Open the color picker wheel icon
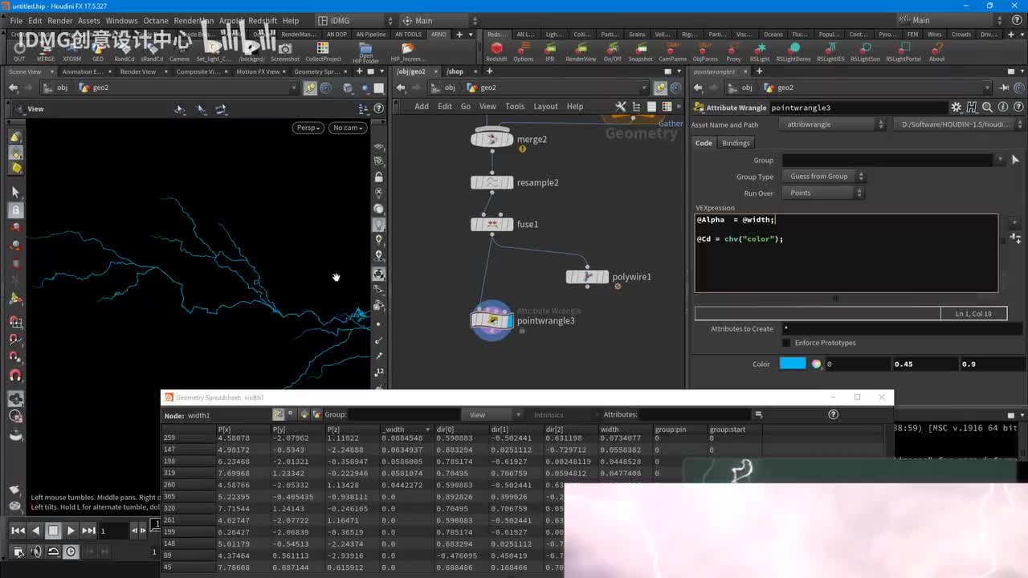This screenshot has height=578, width=1028. (816, 364)
